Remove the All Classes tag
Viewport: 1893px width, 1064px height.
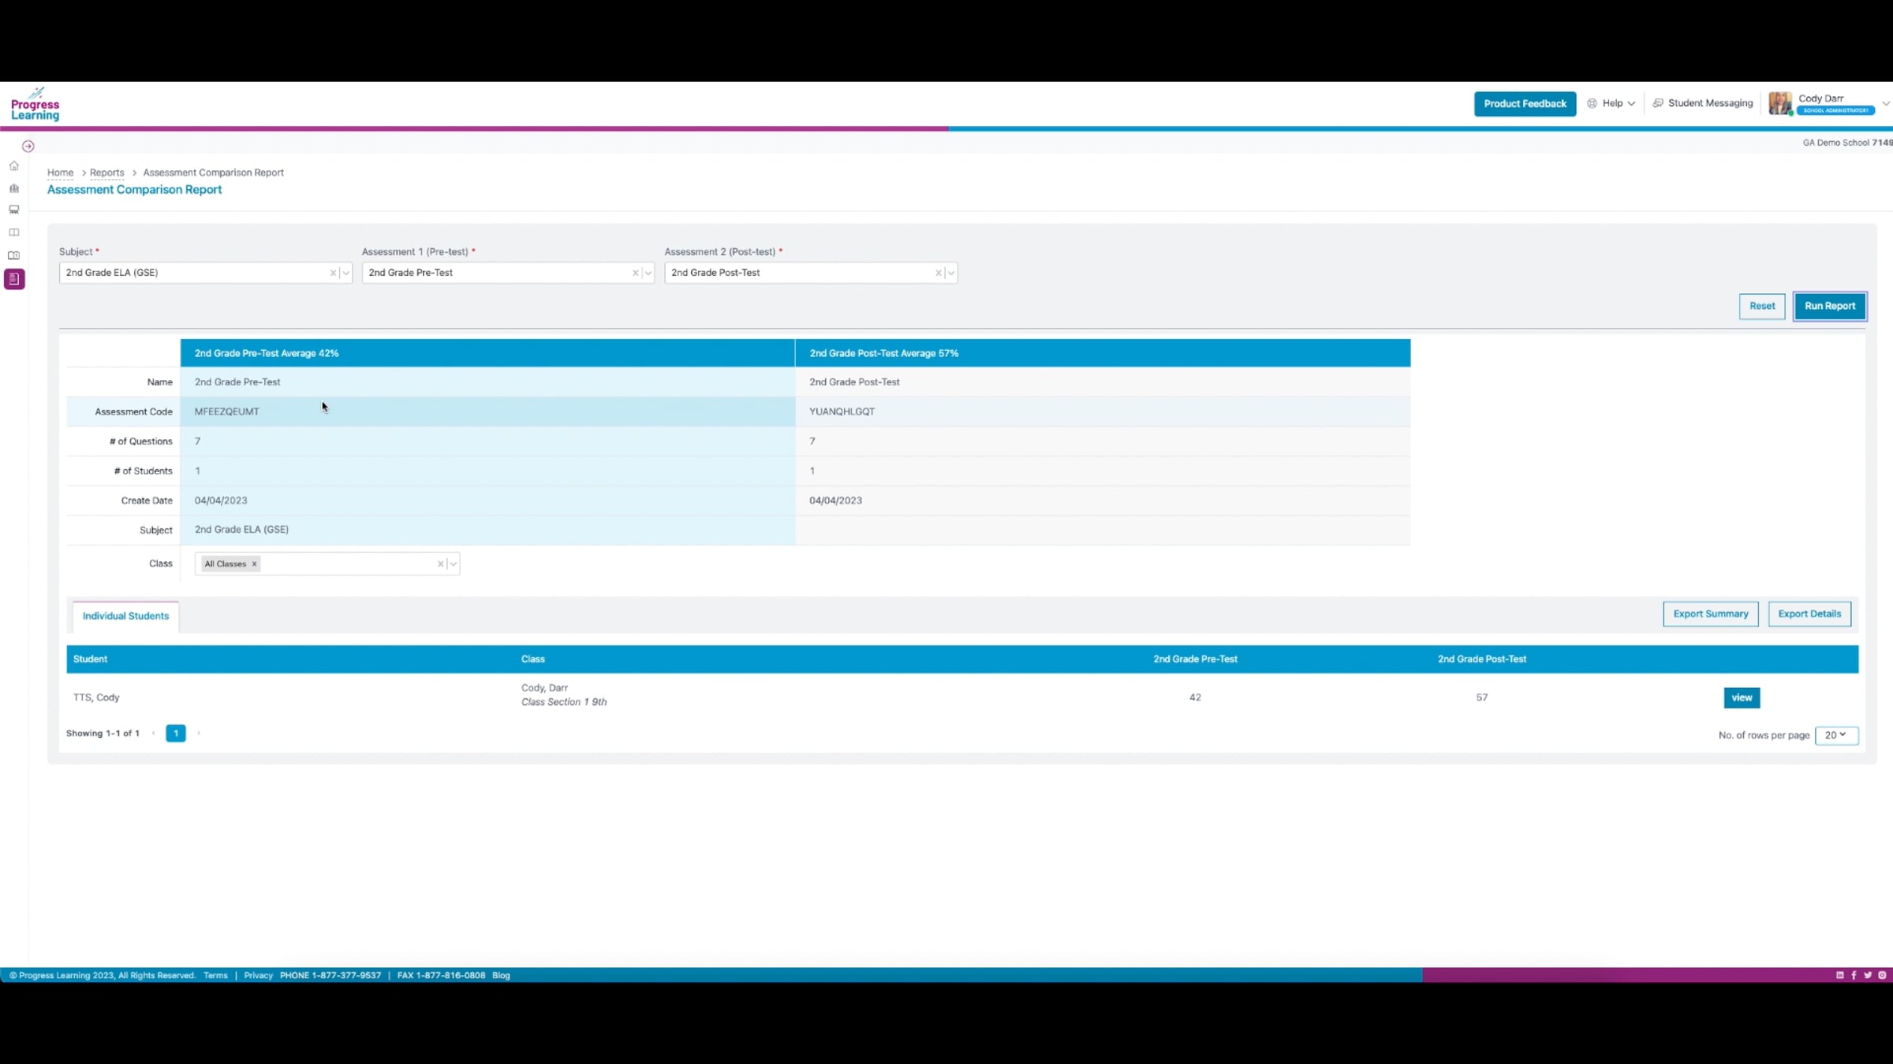coord(254,564)
